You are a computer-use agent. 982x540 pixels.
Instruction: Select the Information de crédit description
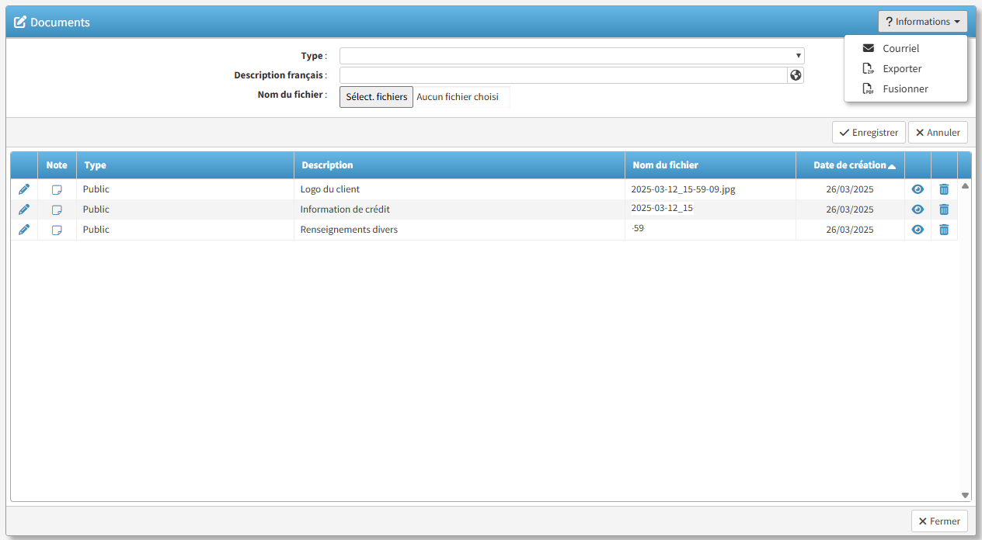(x=345, y=209)
